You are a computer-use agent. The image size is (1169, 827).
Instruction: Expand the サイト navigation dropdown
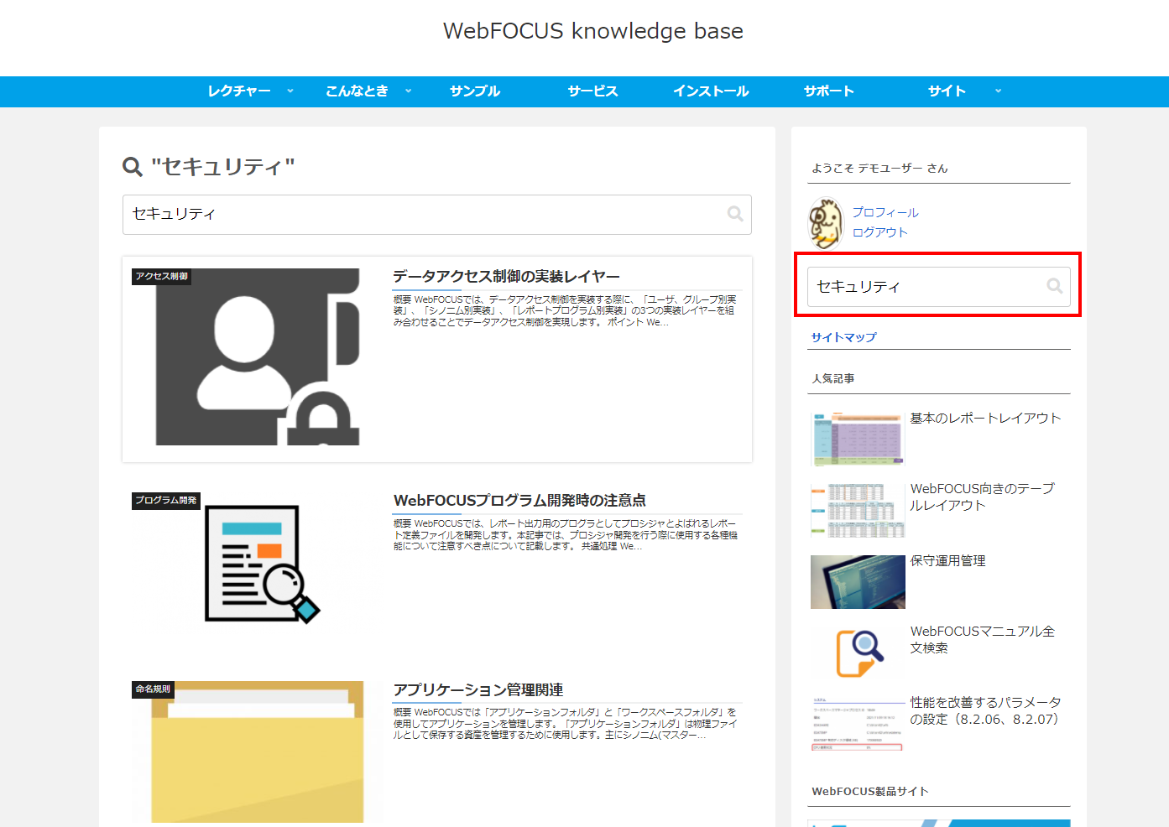click(x=998, y=91)
